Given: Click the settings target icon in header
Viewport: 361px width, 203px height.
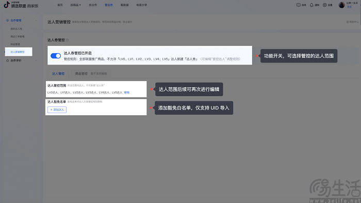Looking at the screenshot, I should click(x=324, y=5).
